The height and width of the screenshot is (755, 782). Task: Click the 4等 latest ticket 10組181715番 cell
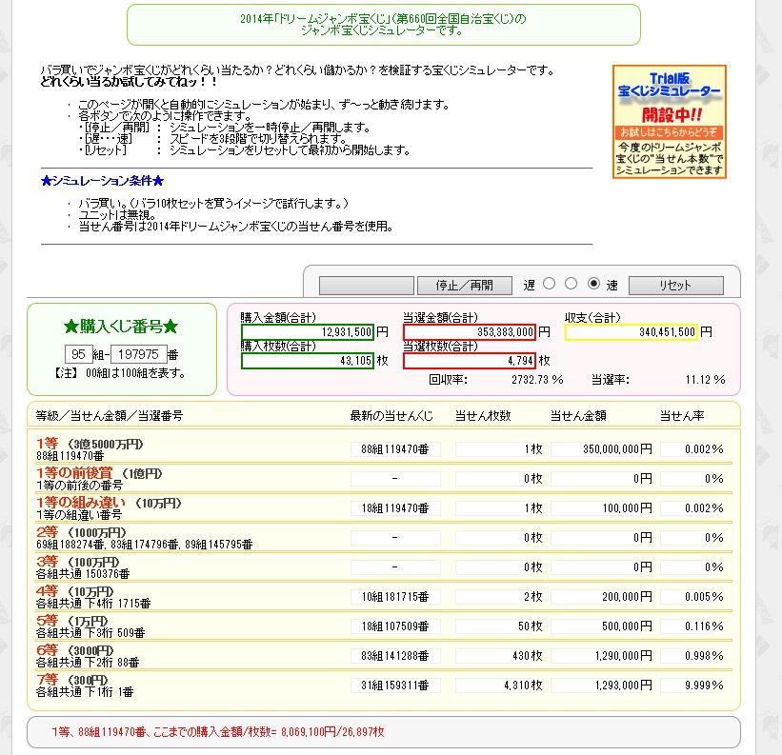click(x=395, y=597)
